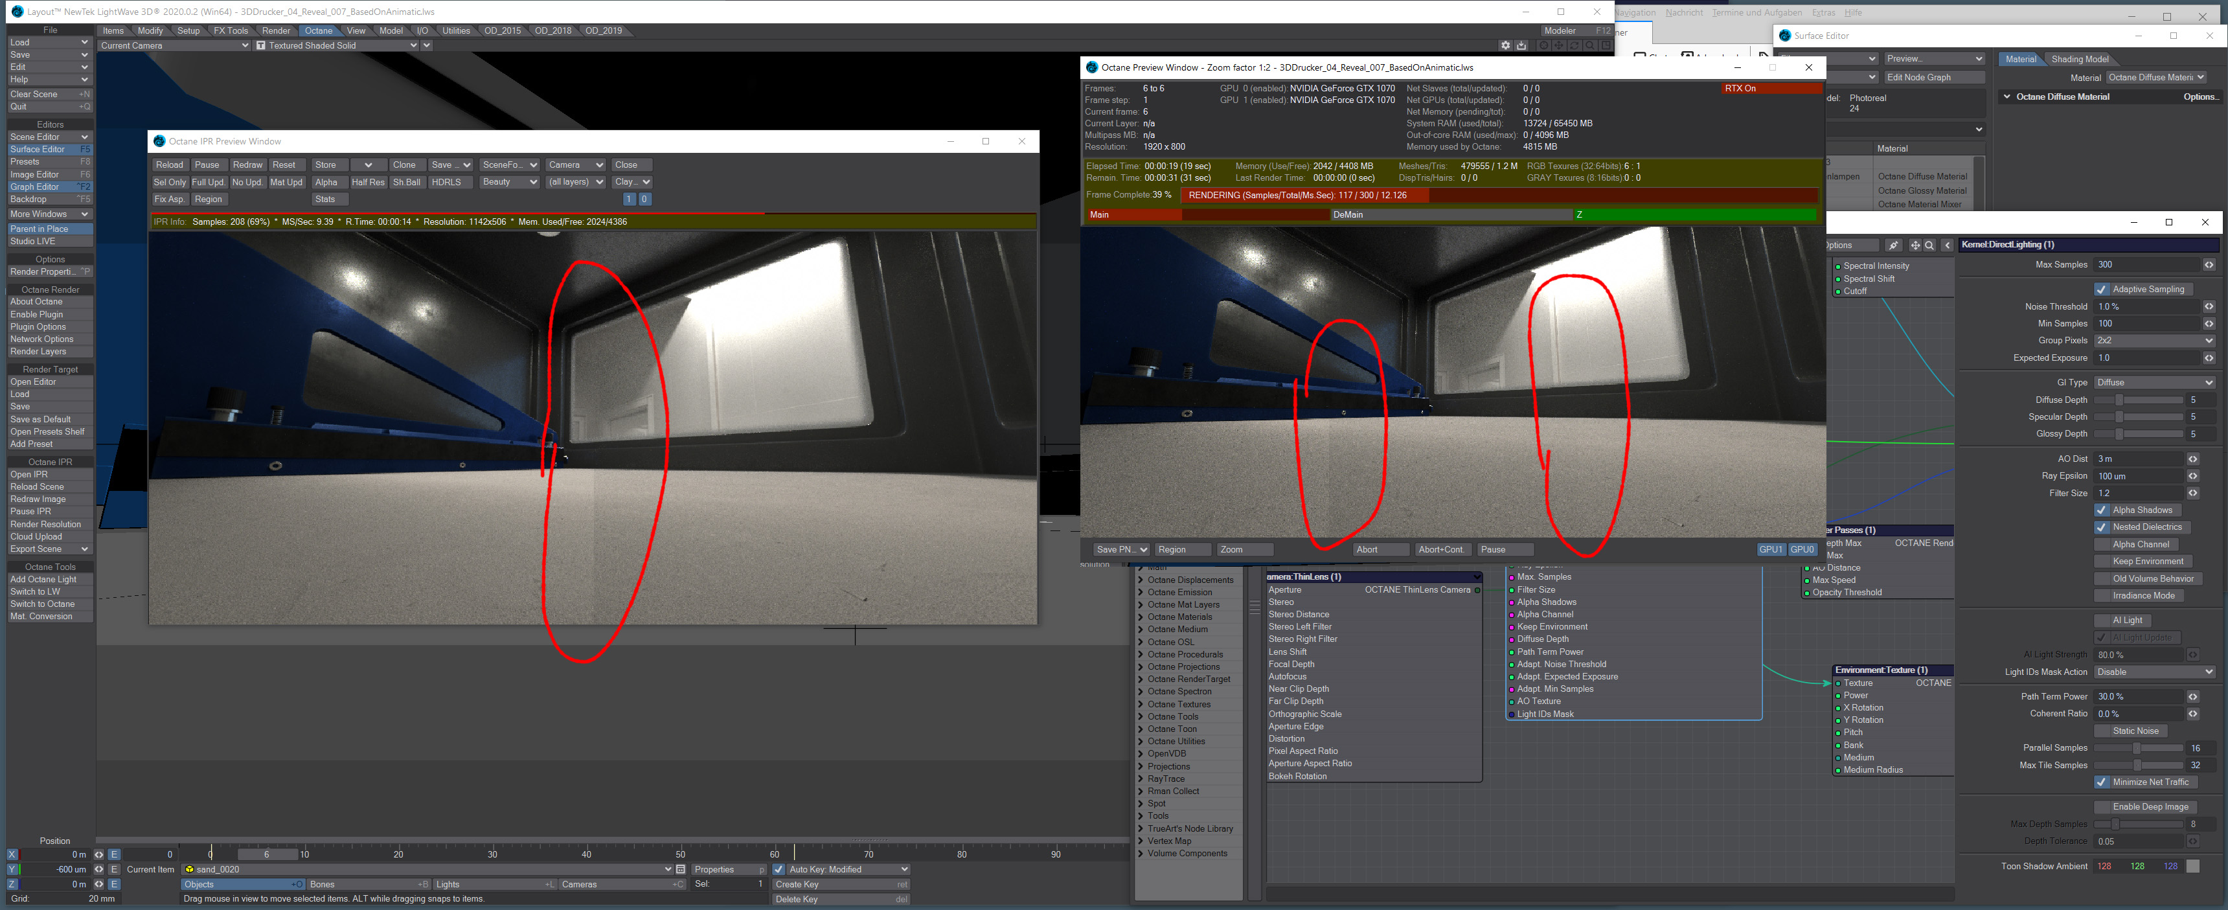Collapse node properties with left arrow icon
Image resolution: width=2228 pixels, height=910 pixels.
click(x=1947, y=245)
